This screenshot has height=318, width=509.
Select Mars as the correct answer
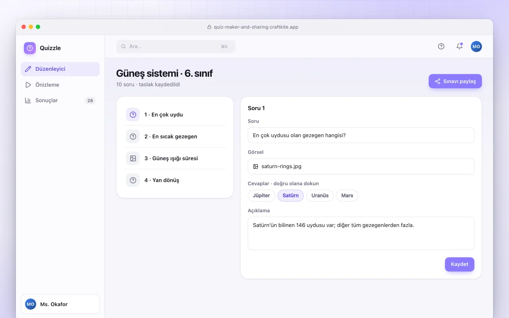click(x=347, y=196)
